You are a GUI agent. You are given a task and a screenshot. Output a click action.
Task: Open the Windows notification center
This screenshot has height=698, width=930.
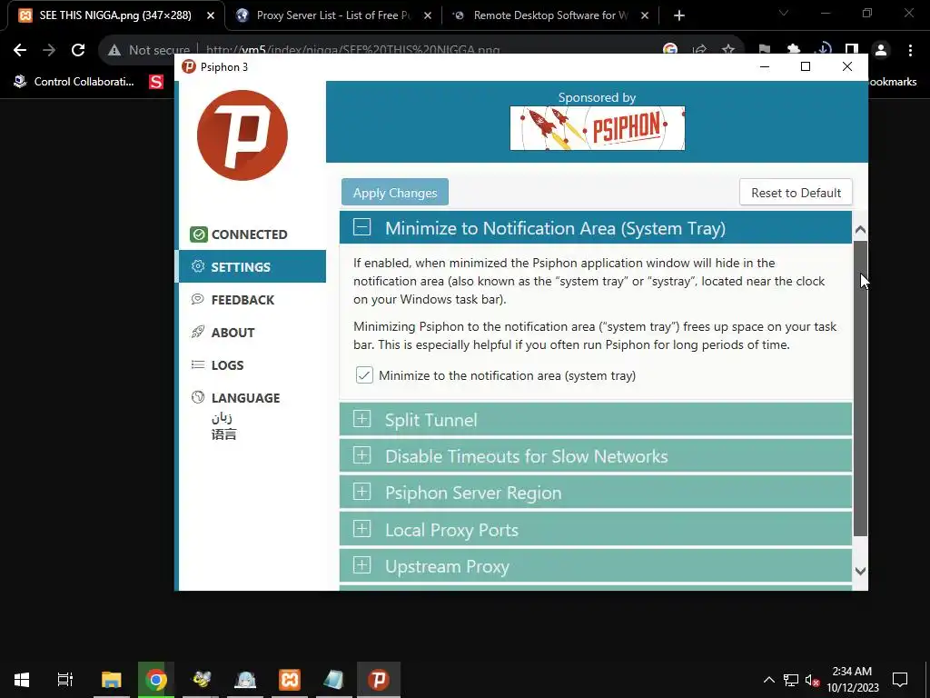(900, 680)
